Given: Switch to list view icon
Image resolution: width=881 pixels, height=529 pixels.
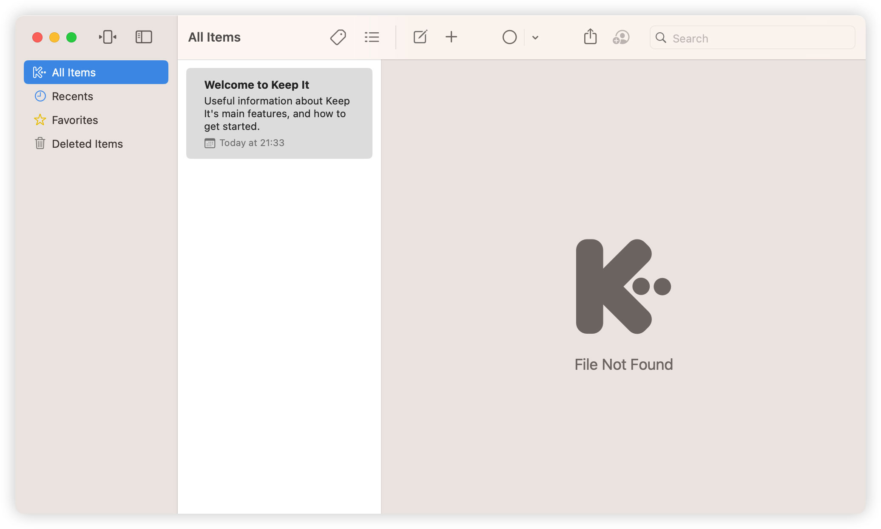Looking at the screenshot, I should pos(372,37).
